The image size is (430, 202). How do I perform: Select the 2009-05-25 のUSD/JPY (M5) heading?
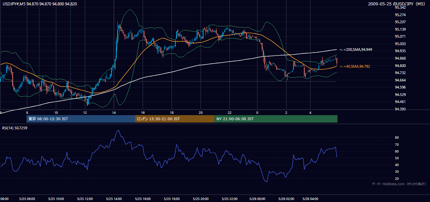(x=397, y=4)
